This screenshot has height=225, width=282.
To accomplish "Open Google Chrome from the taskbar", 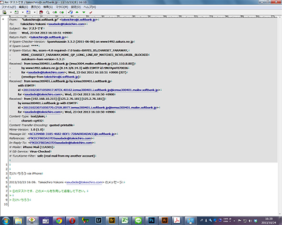I will coord(59,221).
